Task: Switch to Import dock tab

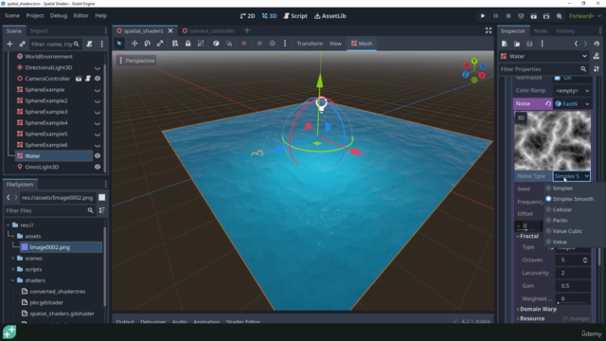Action: click(x=39, y=31)
